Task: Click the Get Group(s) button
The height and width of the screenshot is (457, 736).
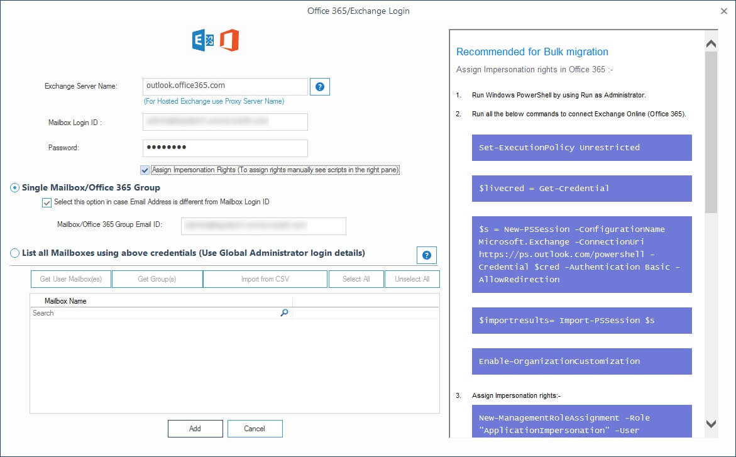Action: (x=157, y=279)
